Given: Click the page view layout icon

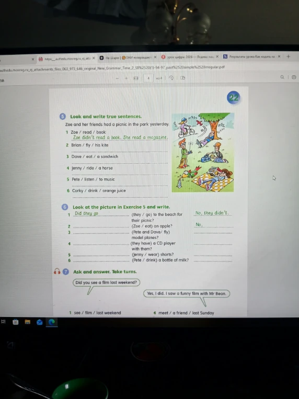Looking at the screenshot, I should (183, 77).
